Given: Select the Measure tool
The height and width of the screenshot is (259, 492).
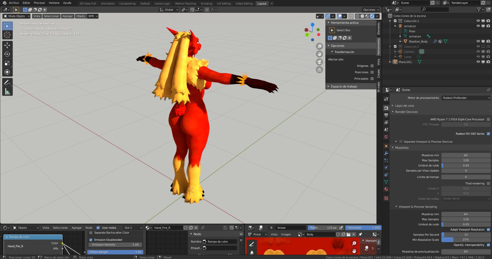Looking at the screenshot, I should tap(7, 91).
